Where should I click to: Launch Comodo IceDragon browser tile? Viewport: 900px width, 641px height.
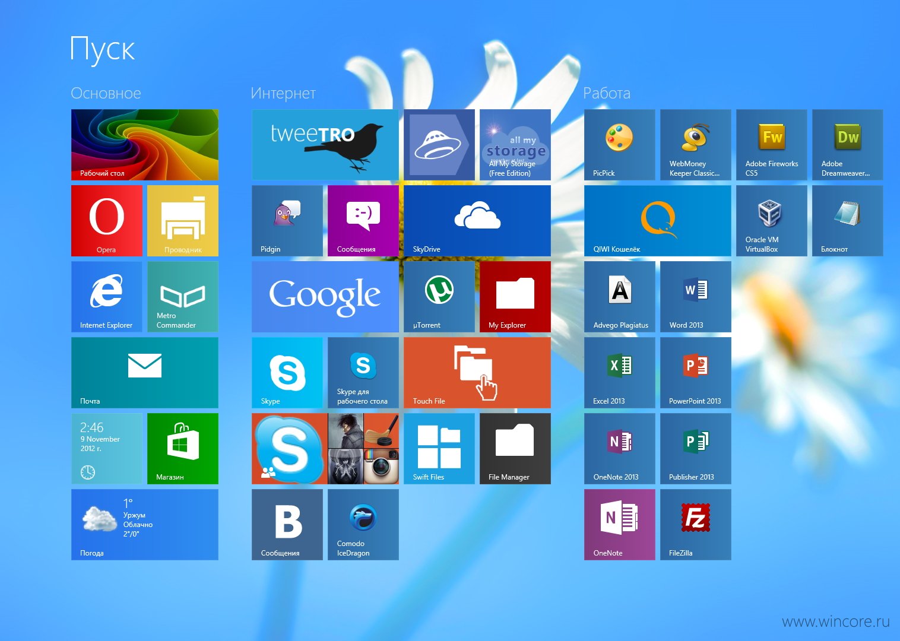363,525
